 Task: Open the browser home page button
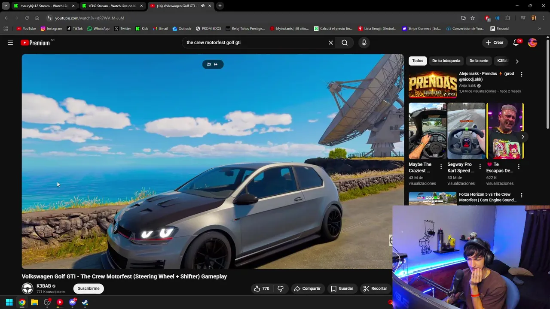(37, 18)
